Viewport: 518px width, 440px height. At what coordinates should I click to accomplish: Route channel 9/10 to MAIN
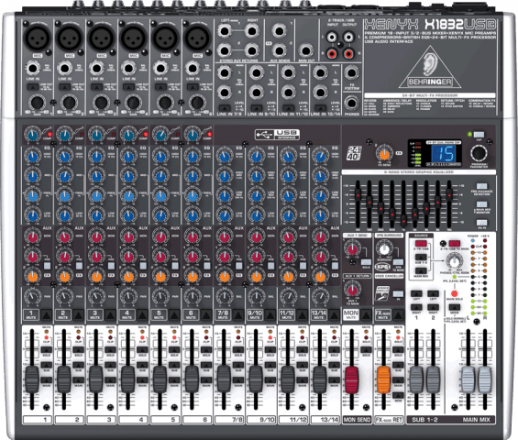click(270, 380)
